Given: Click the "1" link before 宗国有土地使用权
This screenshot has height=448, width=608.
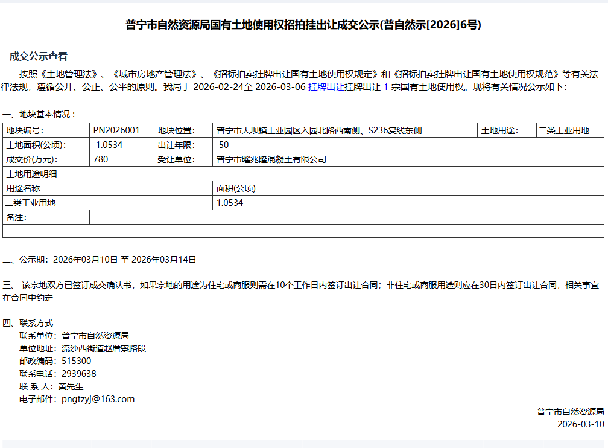Looking at the screenshot, I should [386, 87].
